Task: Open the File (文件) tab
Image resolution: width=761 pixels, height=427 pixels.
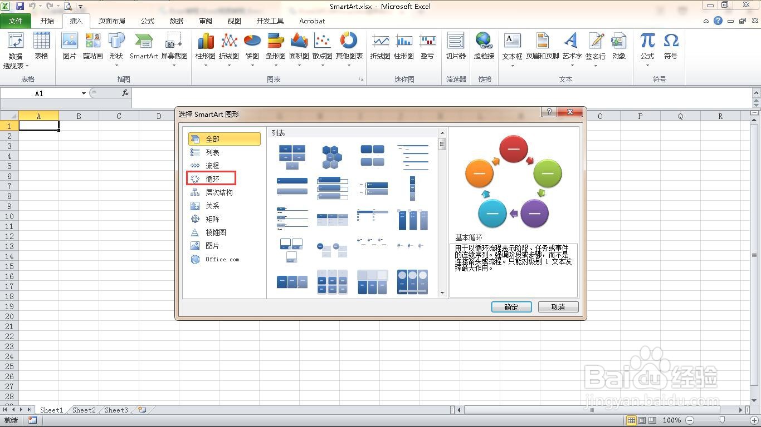Action: click(16, 21)
